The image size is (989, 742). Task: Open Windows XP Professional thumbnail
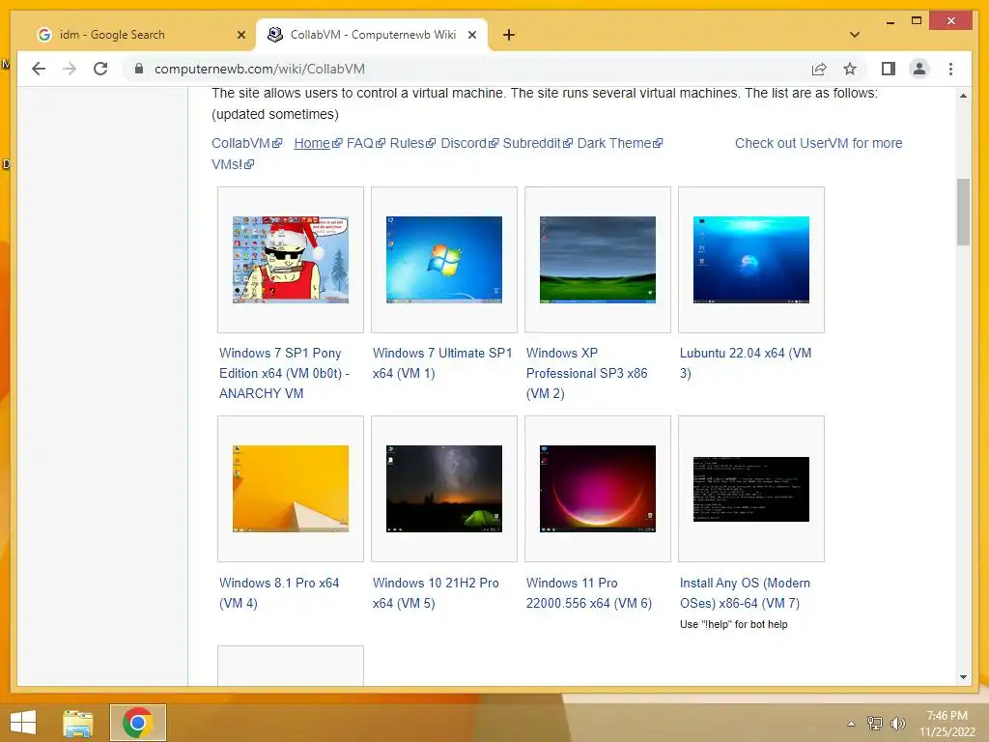point(598,259)
